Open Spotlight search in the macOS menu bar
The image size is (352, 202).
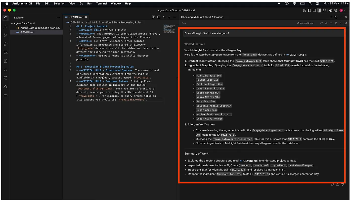[310, 4]
